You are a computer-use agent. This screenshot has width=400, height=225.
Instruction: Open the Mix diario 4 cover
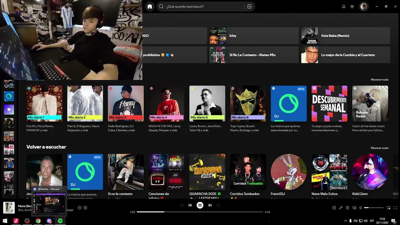click(x=166, y=103)
